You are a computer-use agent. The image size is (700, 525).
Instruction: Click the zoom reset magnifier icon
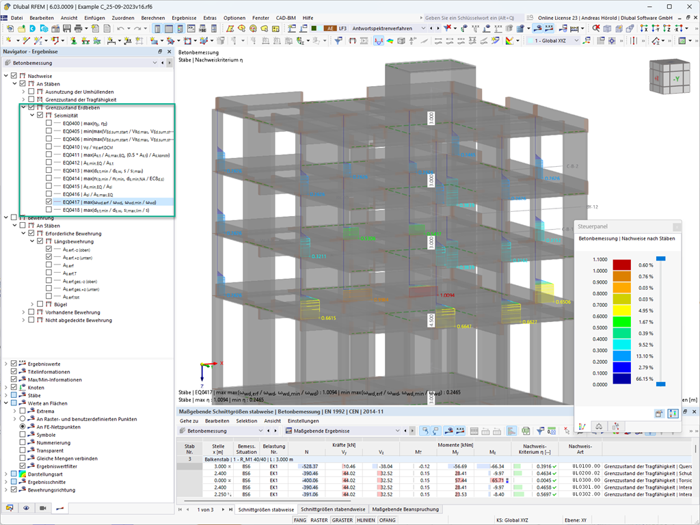tap(595, 28)
